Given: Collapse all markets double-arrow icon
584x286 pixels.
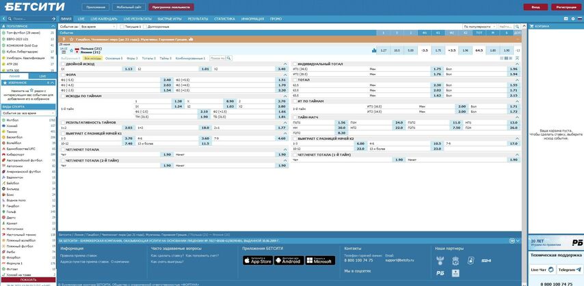Looking at the screenshot, I should [x=517, y=59].
